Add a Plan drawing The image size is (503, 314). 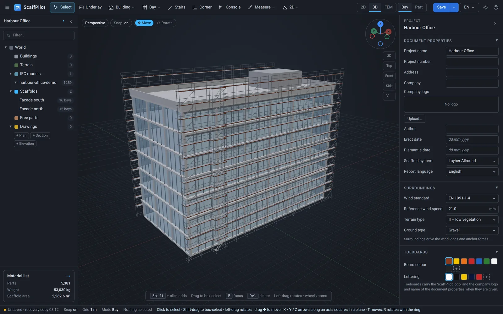pyautogui.click(x=21, y=135)
